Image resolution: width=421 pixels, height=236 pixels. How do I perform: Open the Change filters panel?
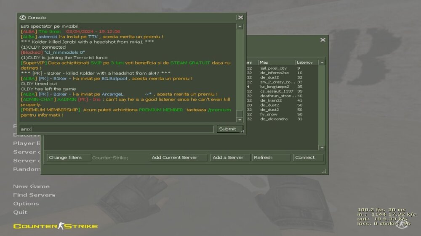(x=69, y=157)
